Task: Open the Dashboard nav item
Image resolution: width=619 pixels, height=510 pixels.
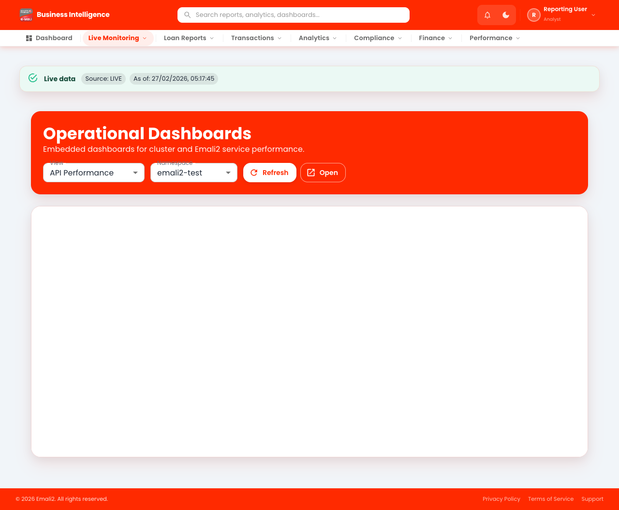Action: tap(49, 38)
